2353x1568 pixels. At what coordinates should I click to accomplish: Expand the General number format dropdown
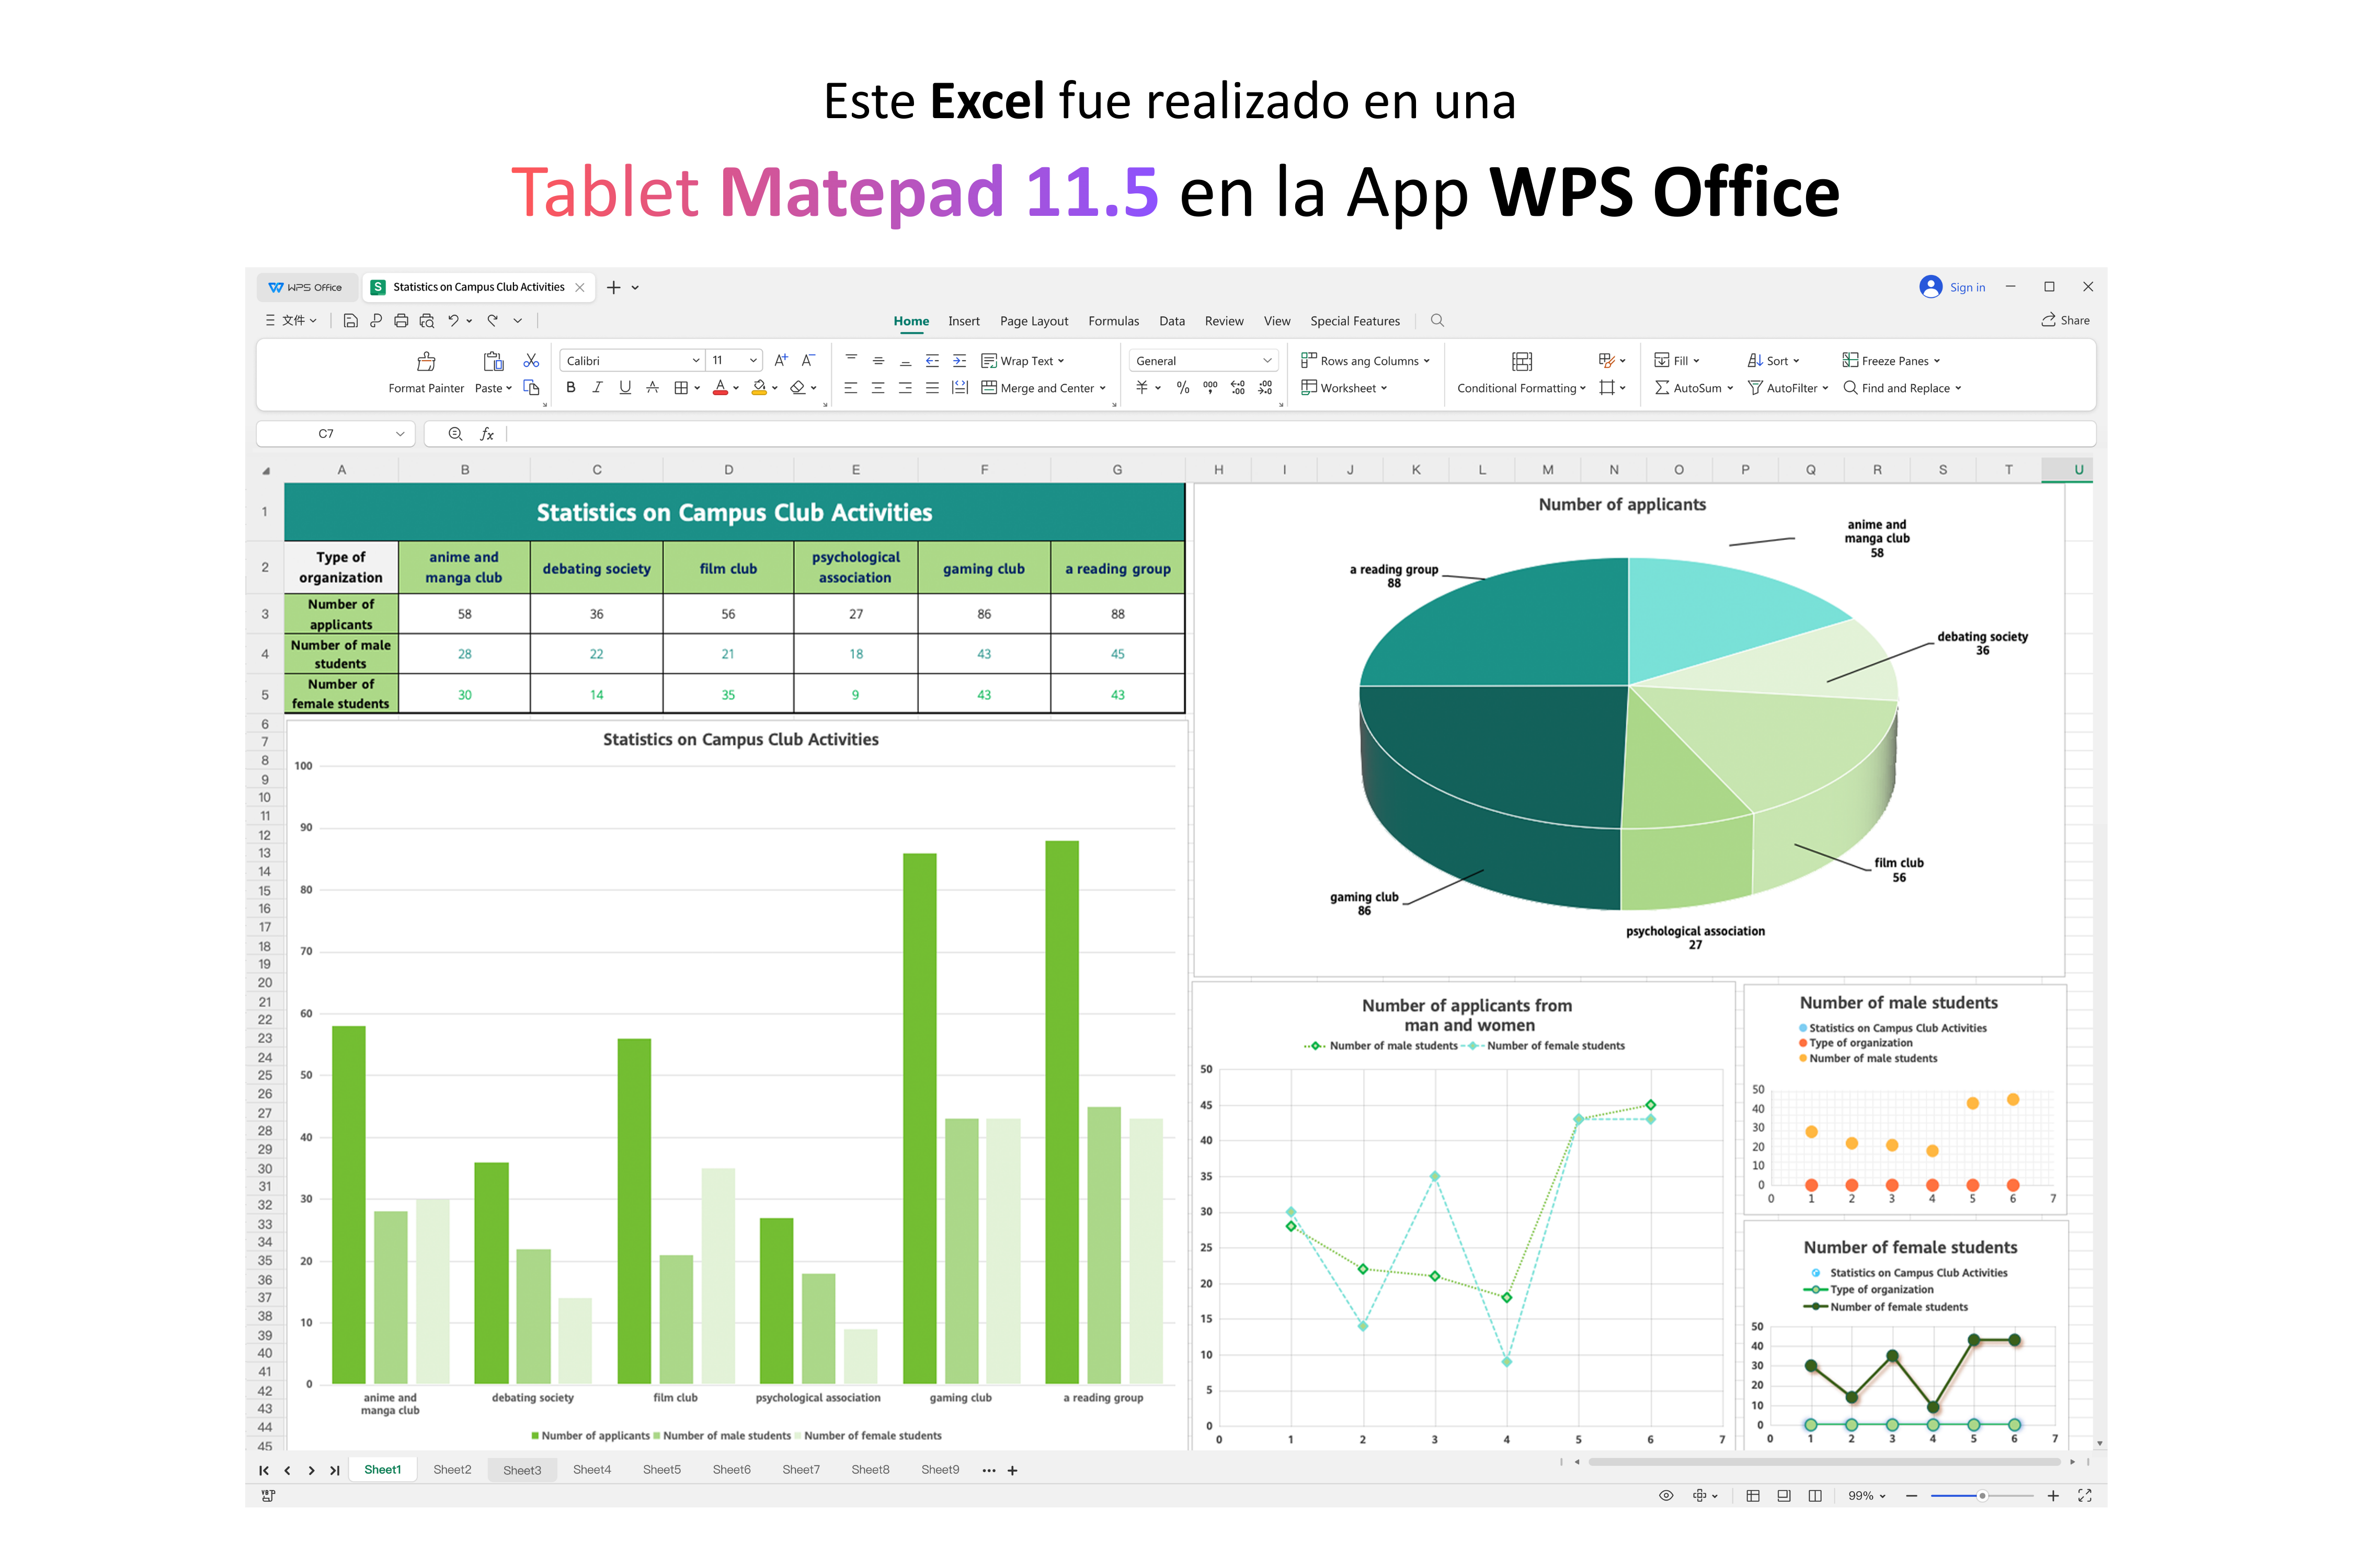(x=1266, y=360)
